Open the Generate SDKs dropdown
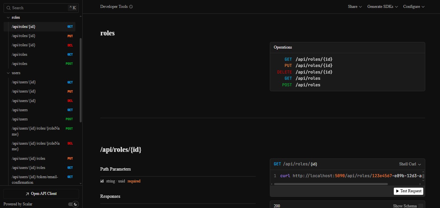Viewport: 440px width, 208px height. click(382, 6)
